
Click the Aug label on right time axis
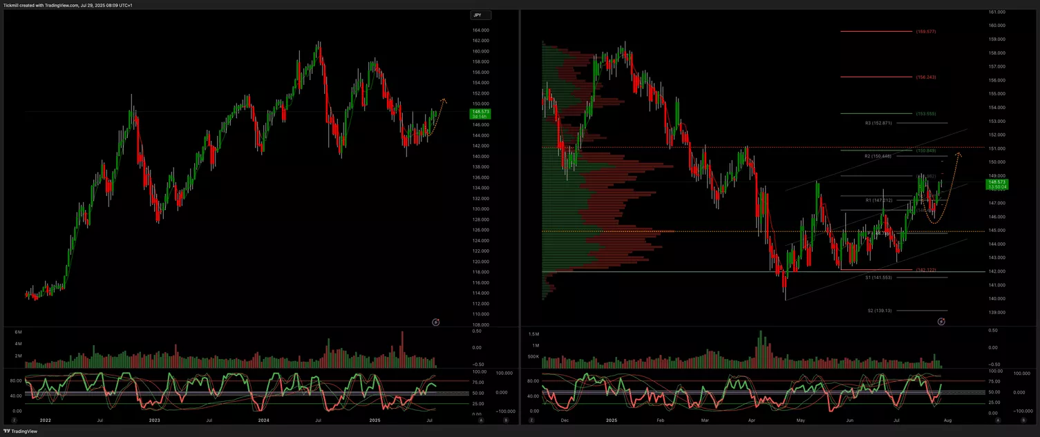(947, 420)
